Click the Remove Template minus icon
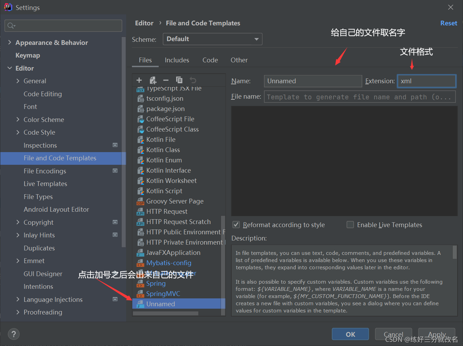The height and width of the screenshot is (346, 463). point(166,80)
